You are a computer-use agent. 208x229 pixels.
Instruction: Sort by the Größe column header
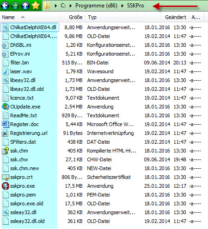73,17
